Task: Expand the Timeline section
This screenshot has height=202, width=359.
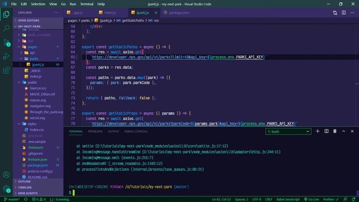Action: point(38,187)
